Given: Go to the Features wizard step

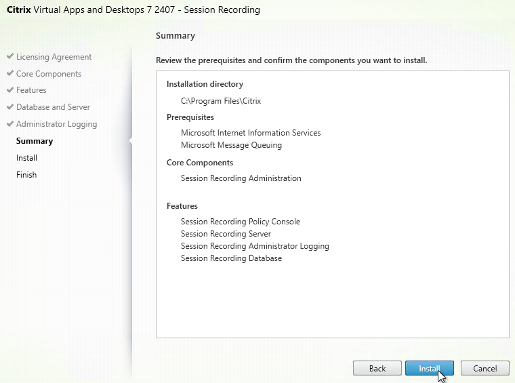Looking at the screenshot, I should click(31, 90).
